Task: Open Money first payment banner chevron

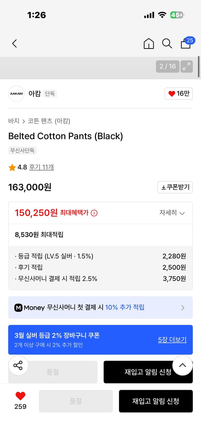Action: pos(183,308)
